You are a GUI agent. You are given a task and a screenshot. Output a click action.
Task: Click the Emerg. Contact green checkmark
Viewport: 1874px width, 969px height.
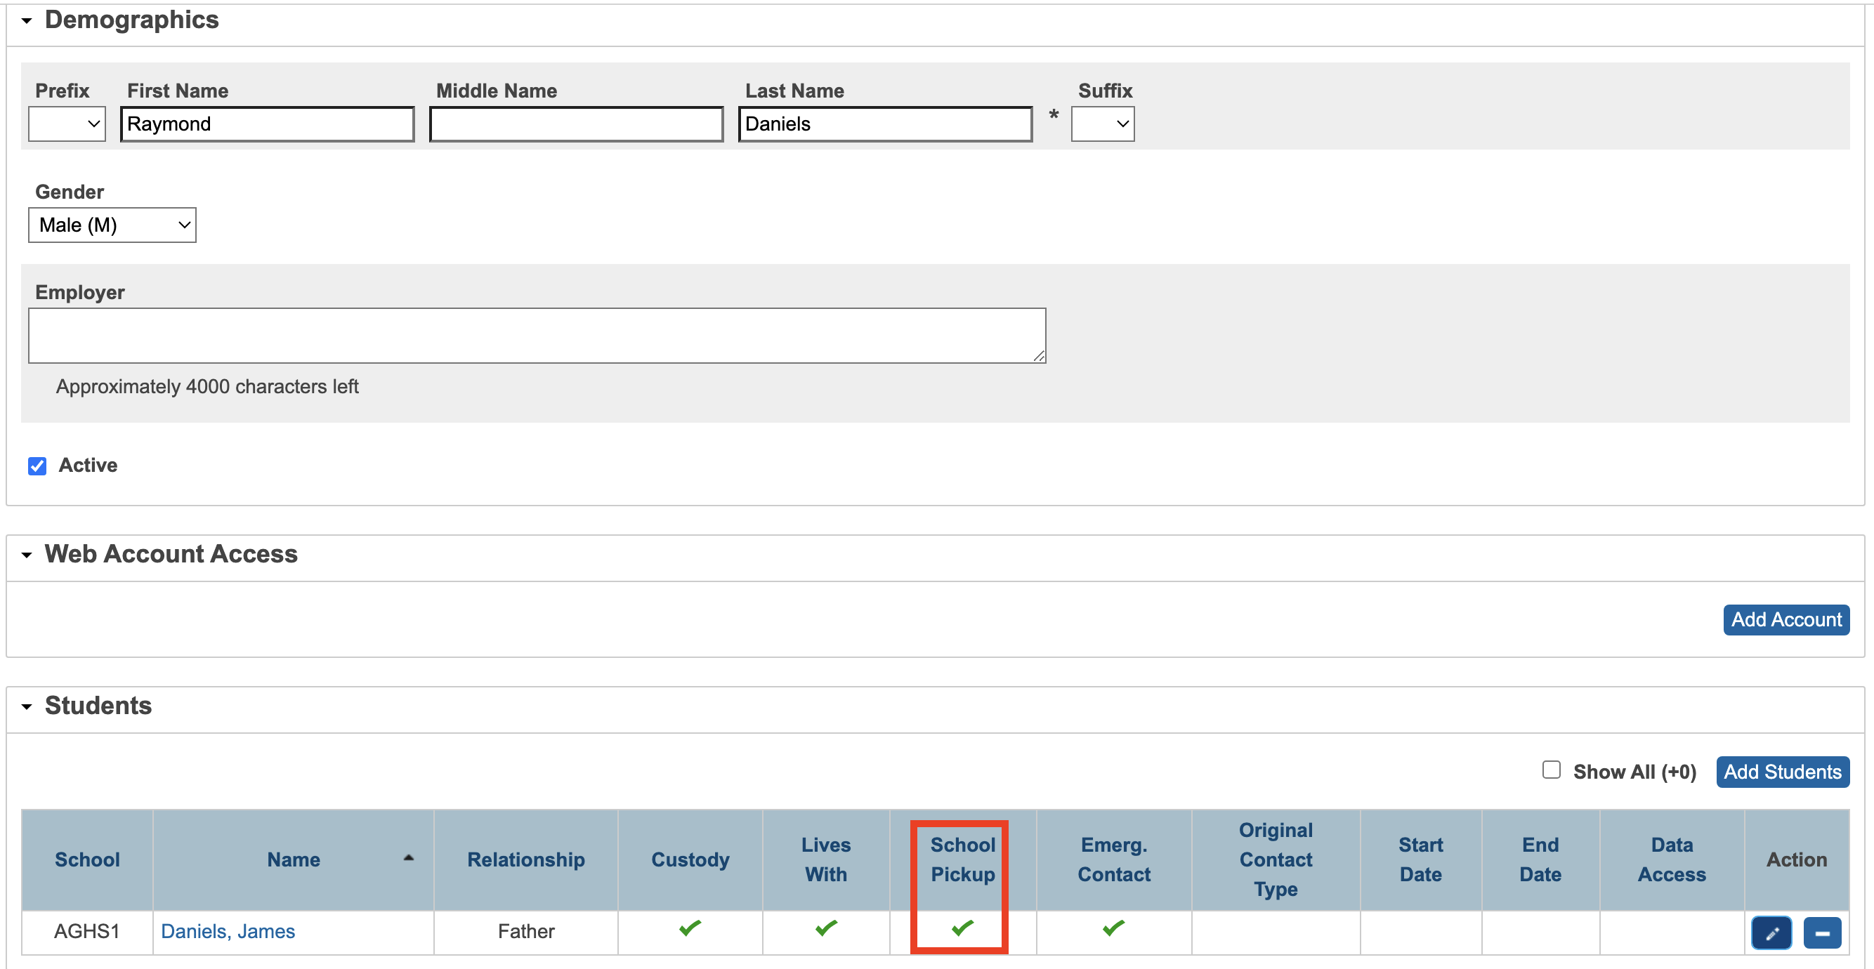point(1113,928)
